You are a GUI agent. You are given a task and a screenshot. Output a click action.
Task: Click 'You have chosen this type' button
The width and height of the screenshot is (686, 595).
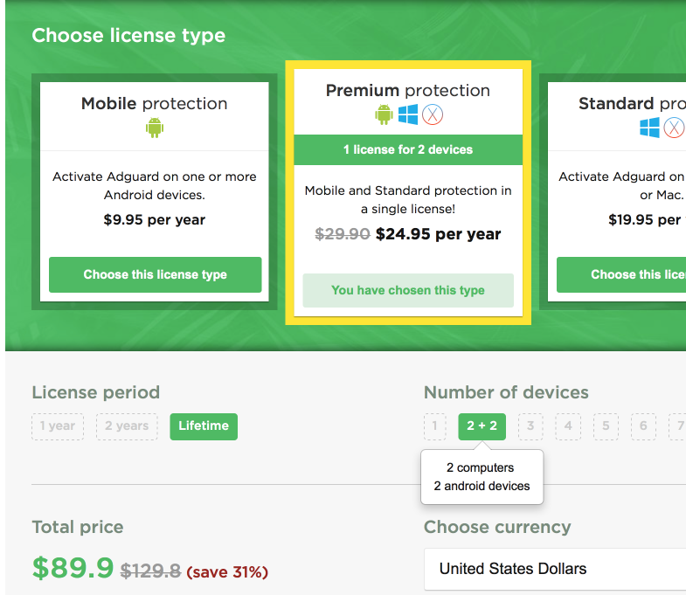click(x=408, y=290)
